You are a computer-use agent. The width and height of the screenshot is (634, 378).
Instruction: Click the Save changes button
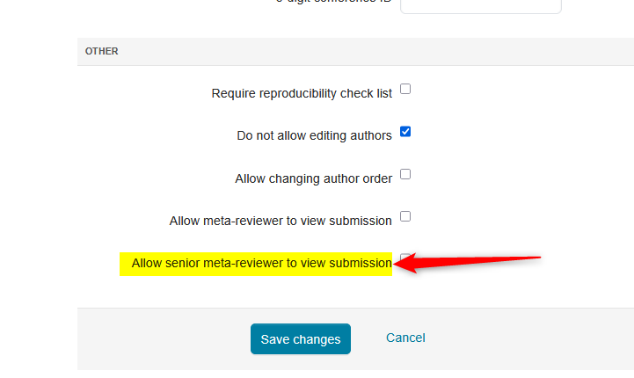pyautogui.click(x=300, y=339)
